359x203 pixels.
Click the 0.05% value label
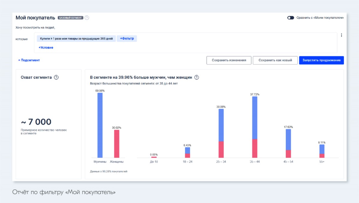[154, 155]
